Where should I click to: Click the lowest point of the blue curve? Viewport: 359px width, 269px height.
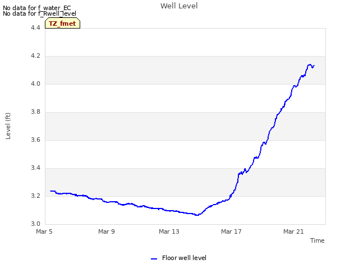197,215
